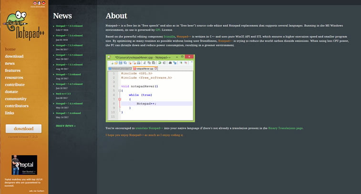
Task: Open the download page from sidebar menu
Action: pos(14,56)
